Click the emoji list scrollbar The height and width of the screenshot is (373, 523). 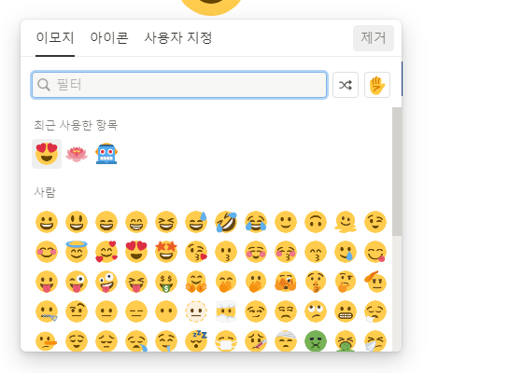(397, 172)
